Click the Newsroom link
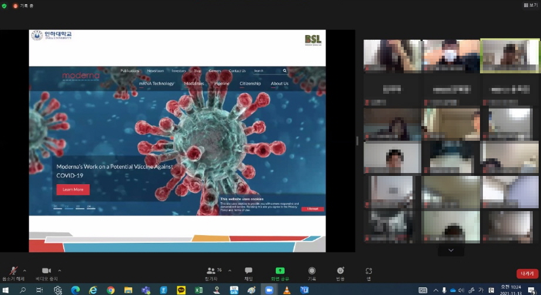 click(x=155, y=71)
